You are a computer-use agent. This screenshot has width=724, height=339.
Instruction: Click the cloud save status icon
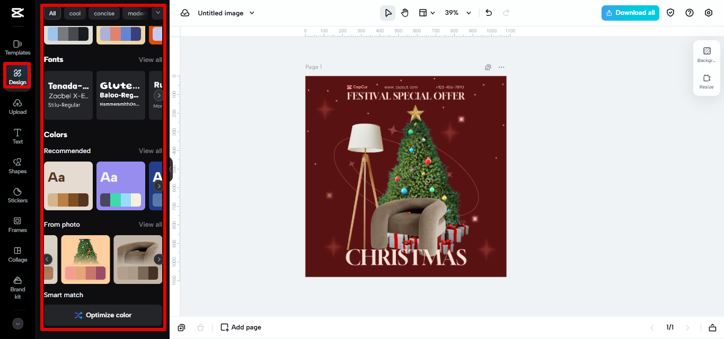pyautogui.click(x=185, y=13)
